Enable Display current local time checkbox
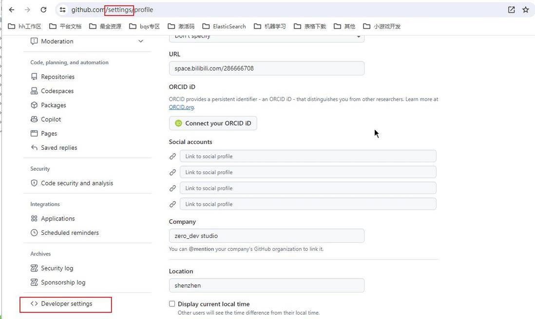The image size is (535, 319). 172,303
